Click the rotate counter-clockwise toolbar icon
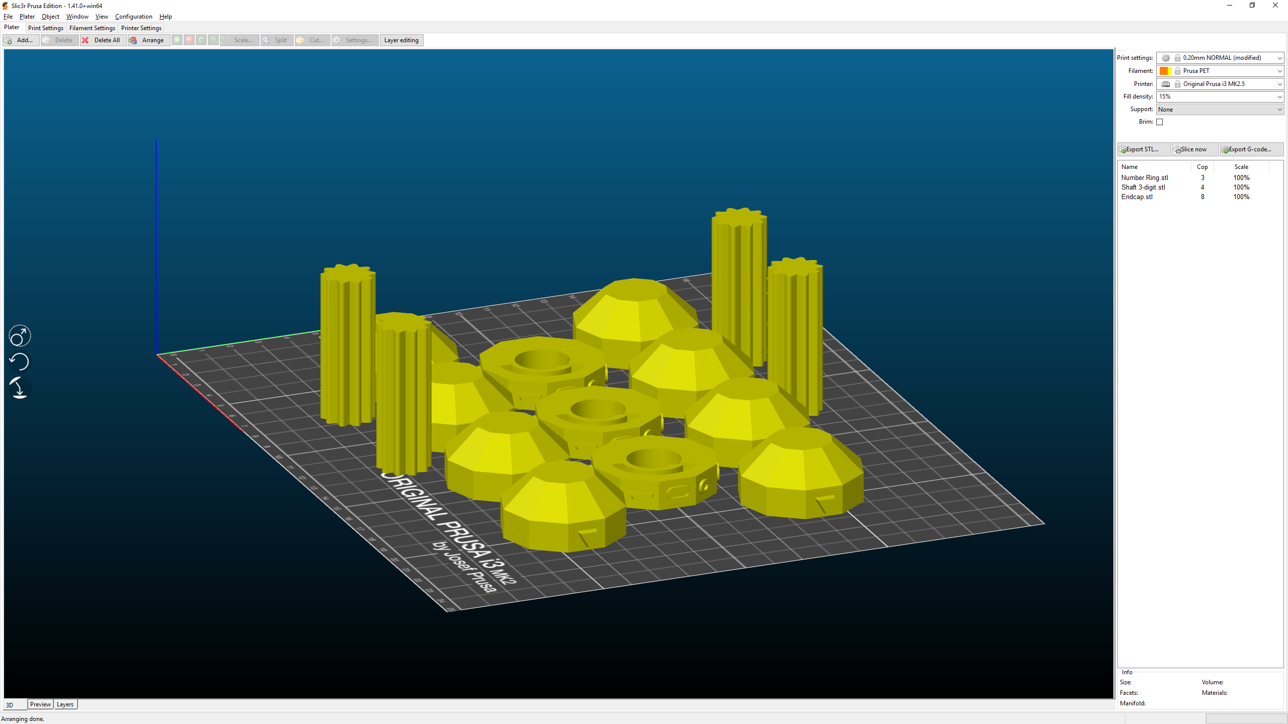This screenshot has width=1288, height=724. [201, 40]
